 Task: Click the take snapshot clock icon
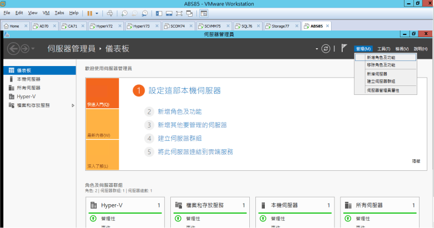click(x=124, y=13)
